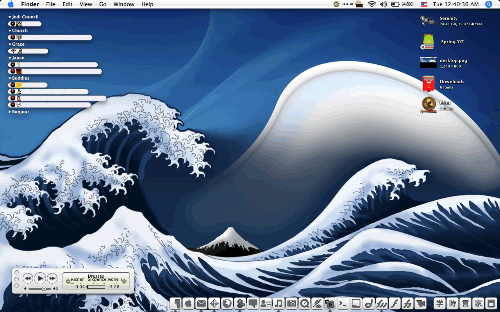
Task: Click the menu bar clock Tue 12:40:36 AM
Action: (x=456, y=4)
